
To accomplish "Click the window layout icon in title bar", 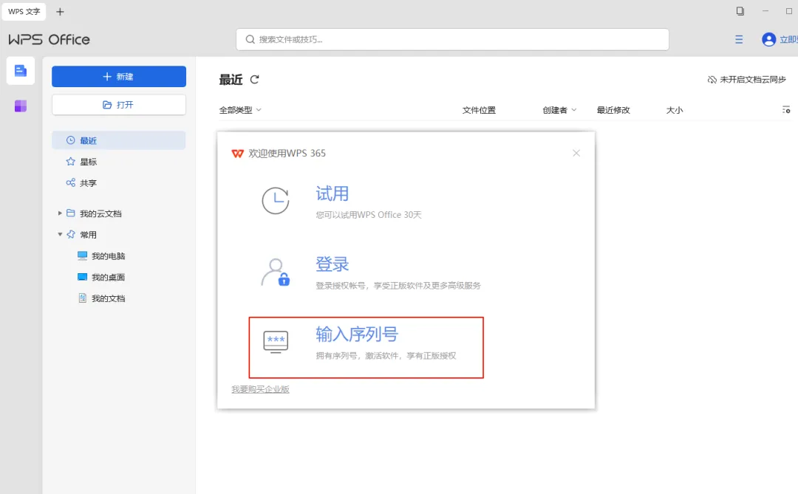I will pos(740,11).
